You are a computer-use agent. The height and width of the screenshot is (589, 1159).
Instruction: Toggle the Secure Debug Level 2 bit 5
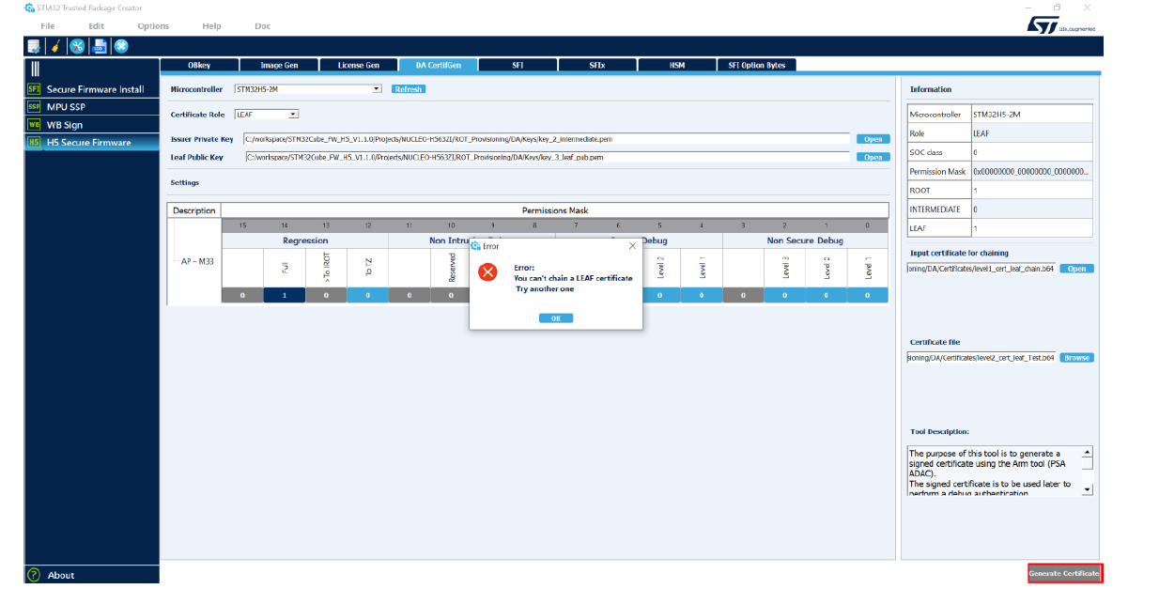(x=659, y=295)
